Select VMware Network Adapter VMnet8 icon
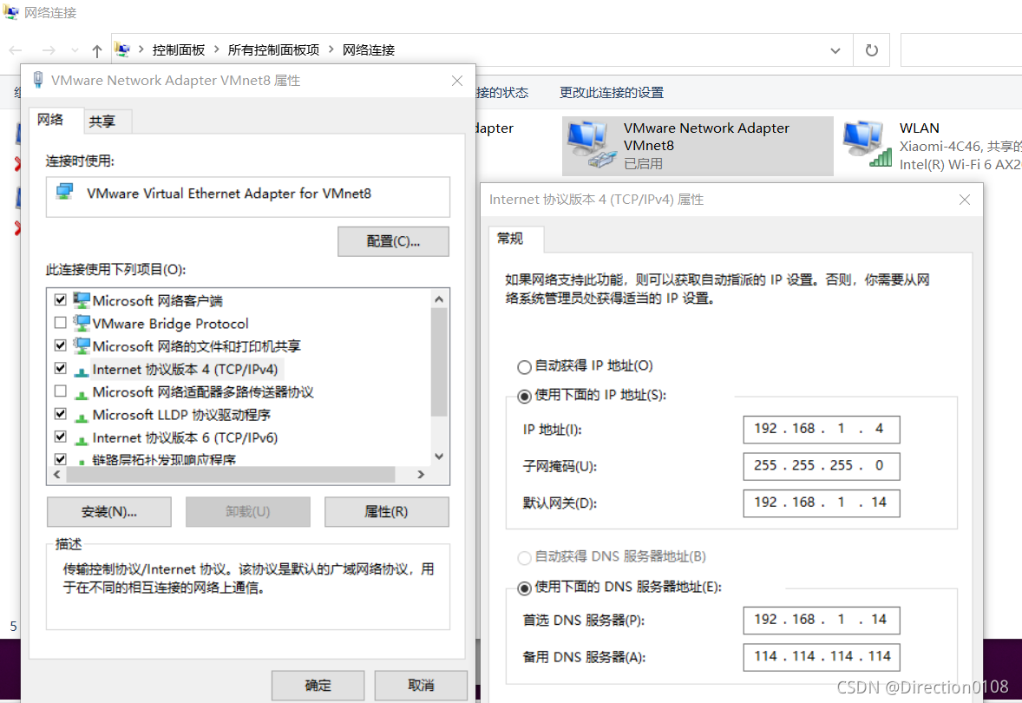 coord(591,145)
